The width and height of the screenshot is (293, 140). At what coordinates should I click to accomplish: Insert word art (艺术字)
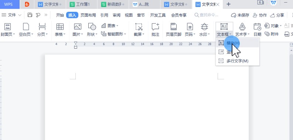(242, 29)
